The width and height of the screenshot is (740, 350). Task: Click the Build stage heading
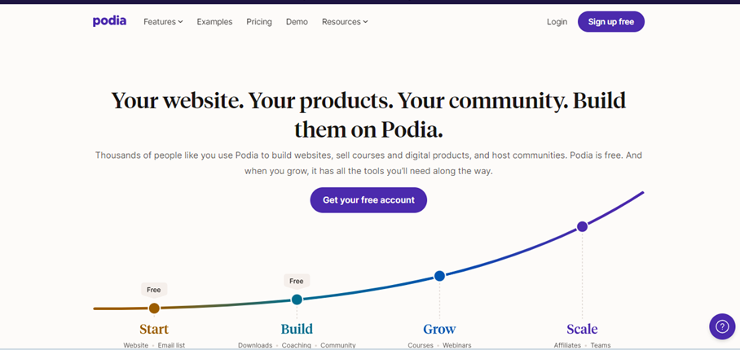tap(297, 329)
